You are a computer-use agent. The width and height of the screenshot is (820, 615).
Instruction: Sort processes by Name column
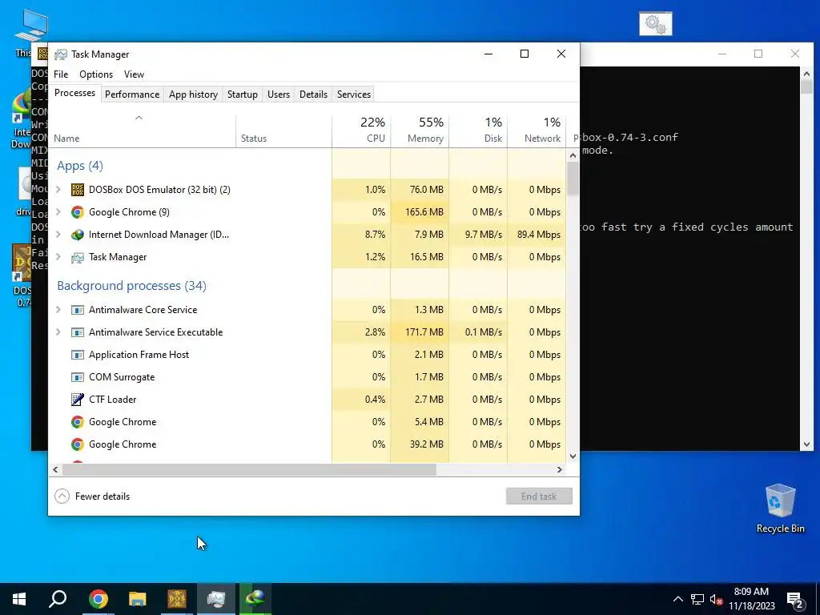point(142,131)
